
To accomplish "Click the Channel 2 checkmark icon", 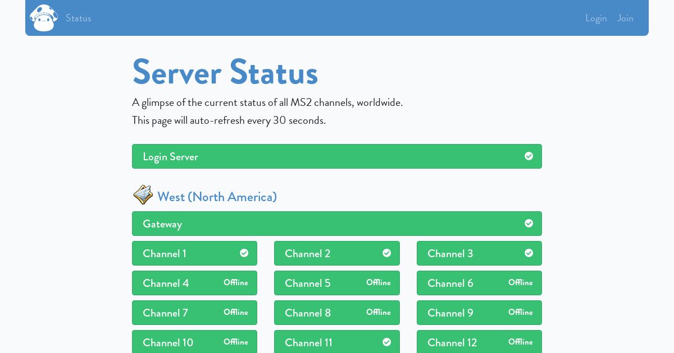I will pos(386,253).
